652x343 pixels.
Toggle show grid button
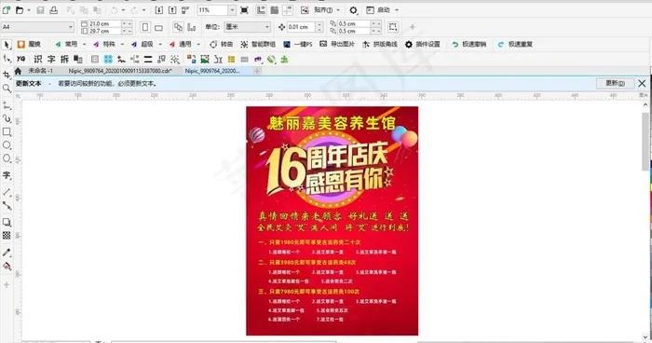[274, 10]
